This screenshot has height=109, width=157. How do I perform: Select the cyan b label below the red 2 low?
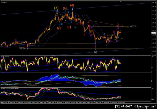pos(106,45)
